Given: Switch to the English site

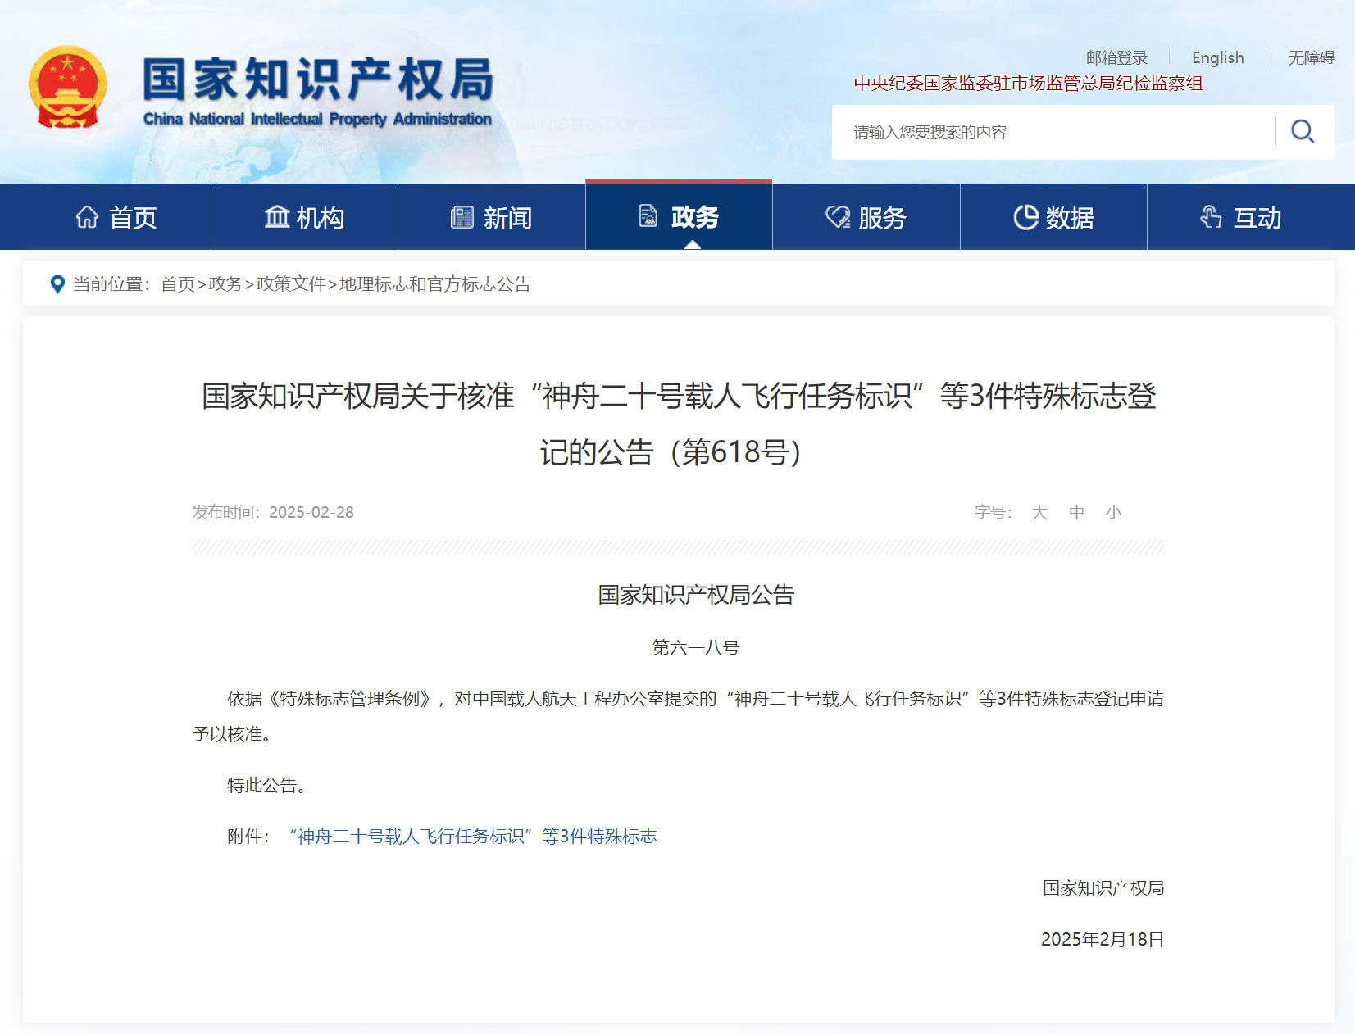Looking at the screenshot, I should click(1217, 57).
